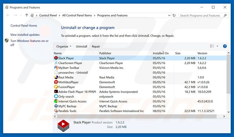Screen dimensions: 234x137
Task: Select the MixVideoPlayer entry
Action: tap(68, 82)
